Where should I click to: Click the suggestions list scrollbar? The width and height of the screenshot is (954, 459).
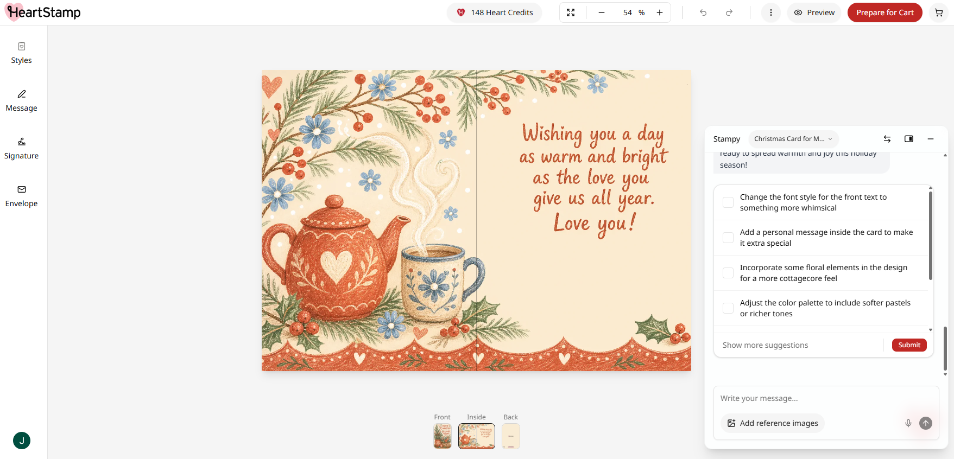(930, 235)
